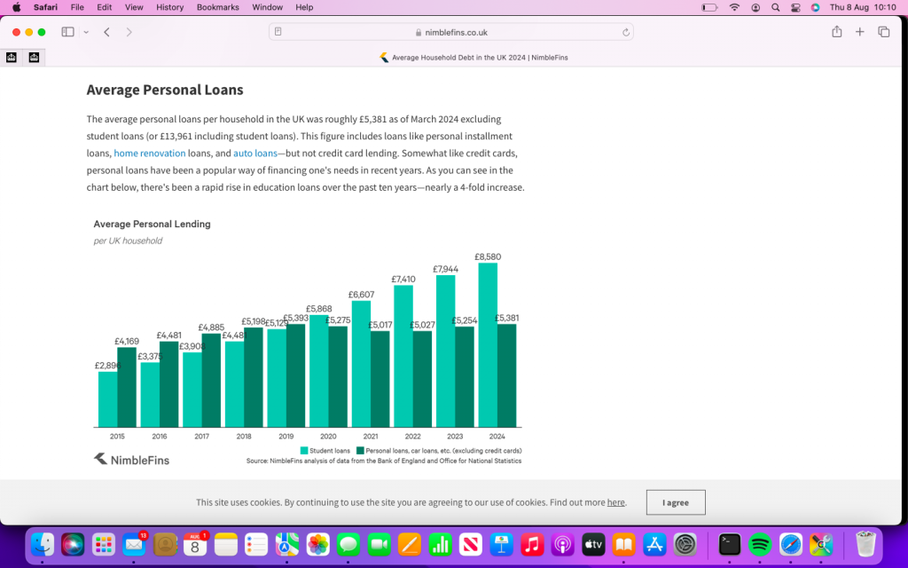
Task: Launch Spotify from the Dock
Action: click(x=759, y=543)
